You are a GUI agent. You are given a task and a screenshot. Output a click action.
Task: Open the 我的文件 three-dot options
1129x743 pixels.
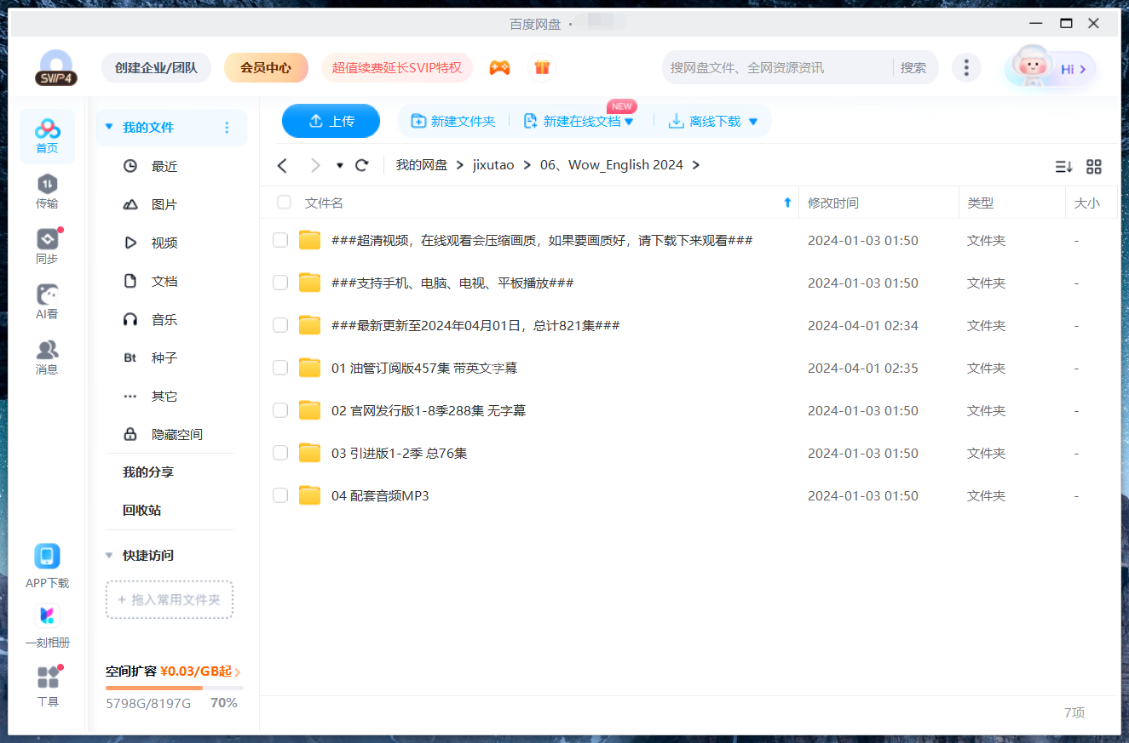(227, 128)
